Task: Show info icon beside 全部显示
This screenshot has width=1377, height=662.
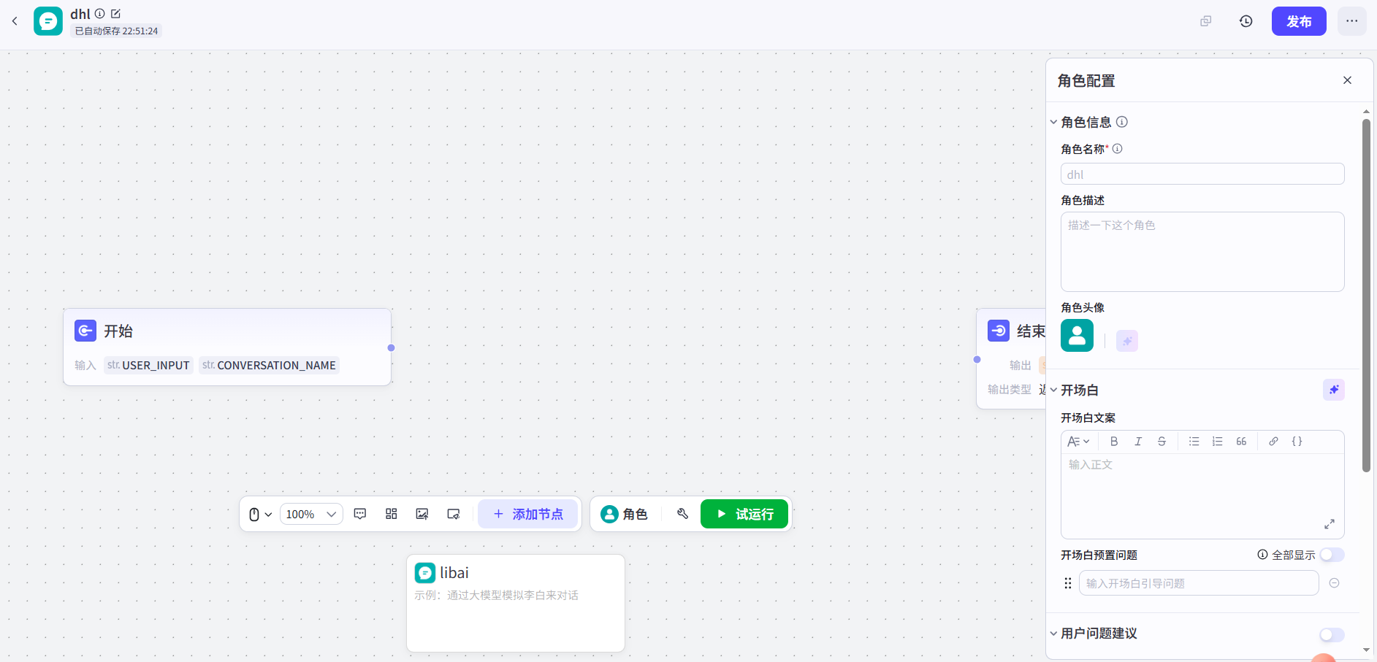Action: 1262,555
